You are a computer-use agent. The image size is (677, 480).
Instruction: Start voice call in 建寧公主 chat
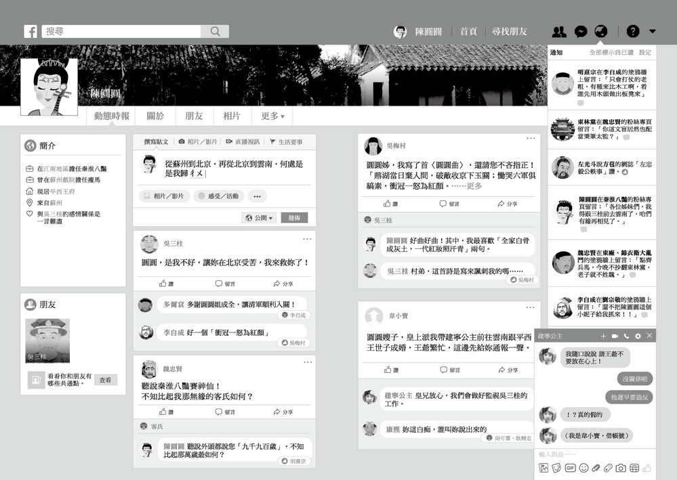(626, 336)
